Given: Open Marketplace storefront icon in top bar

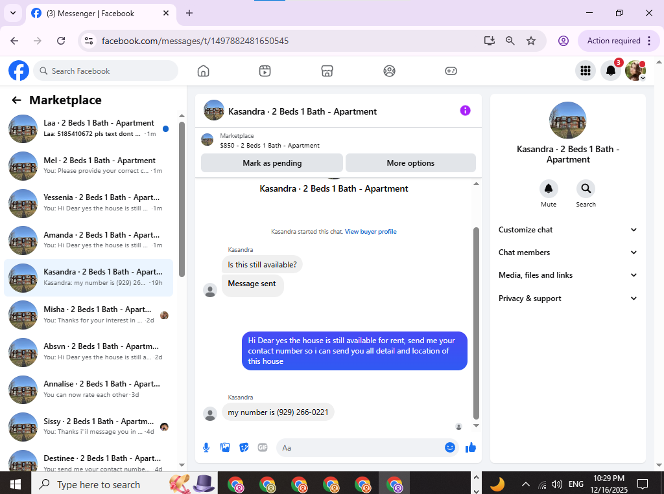Looking at the screenshot, I should [327, 71].
